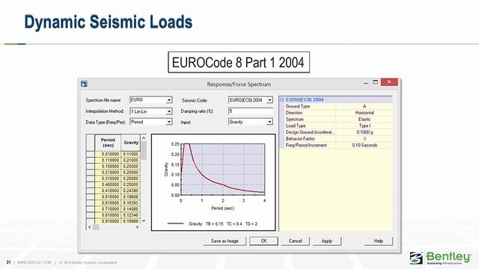Click the Freq/Period Increment value 0.10 Seconds

(364, 145)
